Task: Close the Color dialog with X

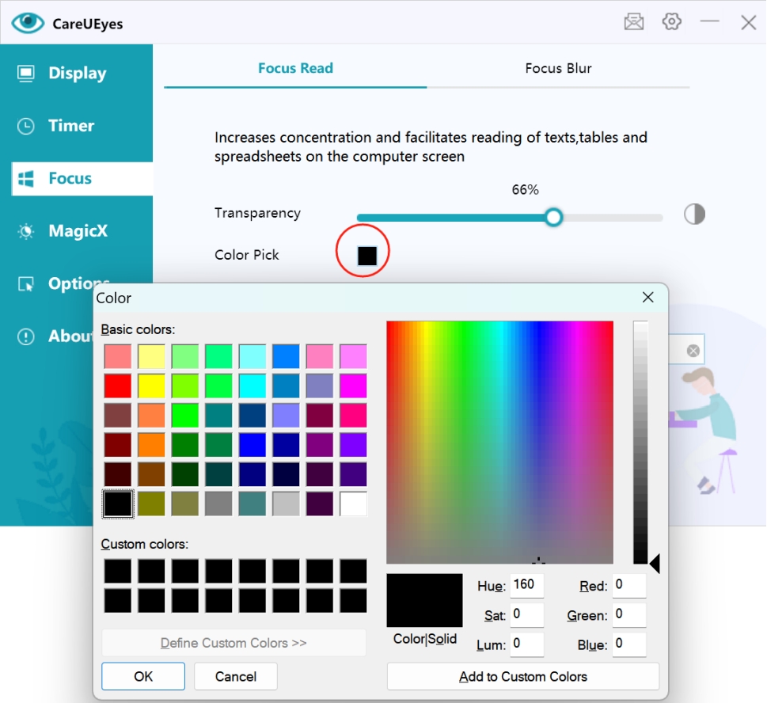Action: coord(647,298)
